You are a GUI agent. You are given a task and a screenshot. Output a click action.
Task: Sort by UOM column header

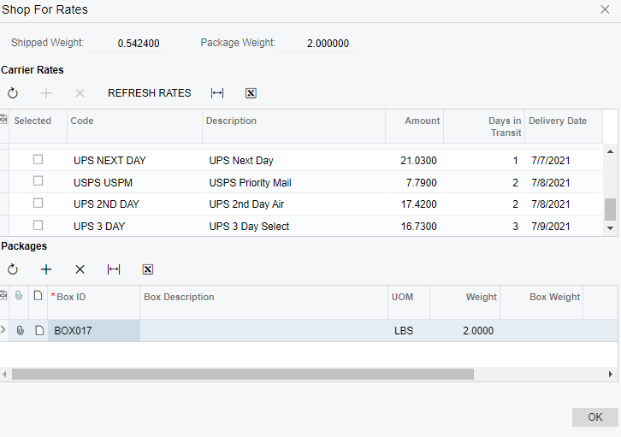409,303
